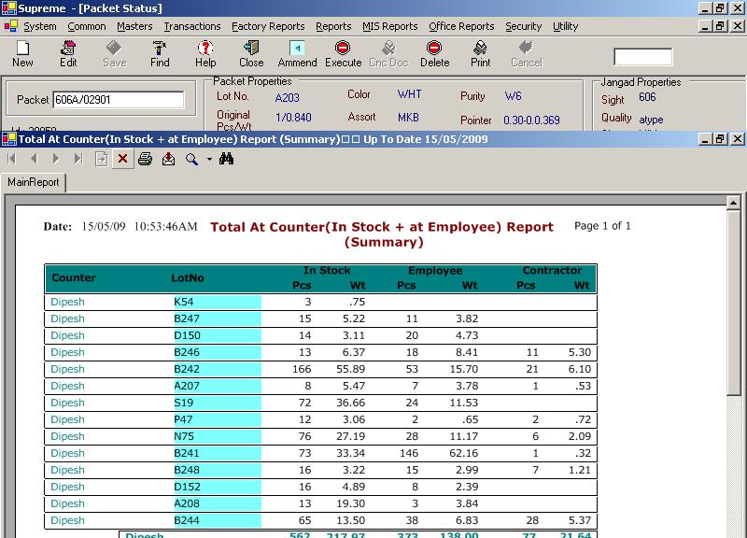Click the Ammend toolbar icon
Viewport: 747px width, 538px height.
pyautogui.click(x=297, y=52)
